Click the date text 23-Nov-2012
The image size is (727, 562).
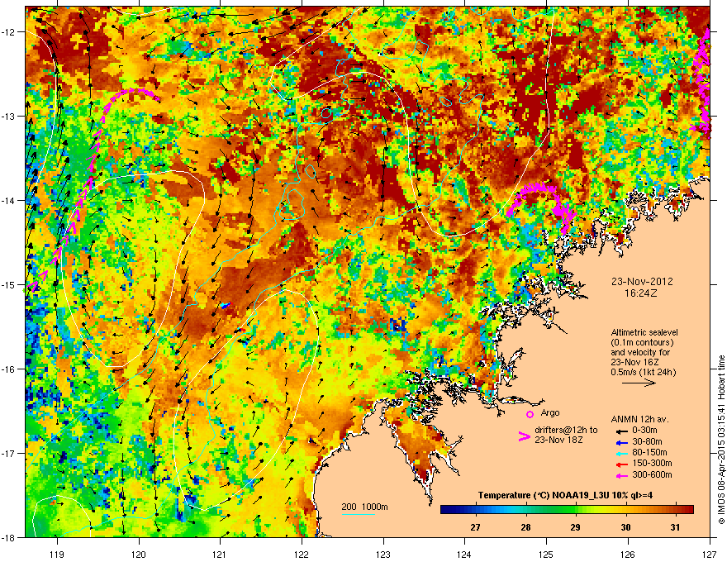pyautogui.click(x=642, y=282)
